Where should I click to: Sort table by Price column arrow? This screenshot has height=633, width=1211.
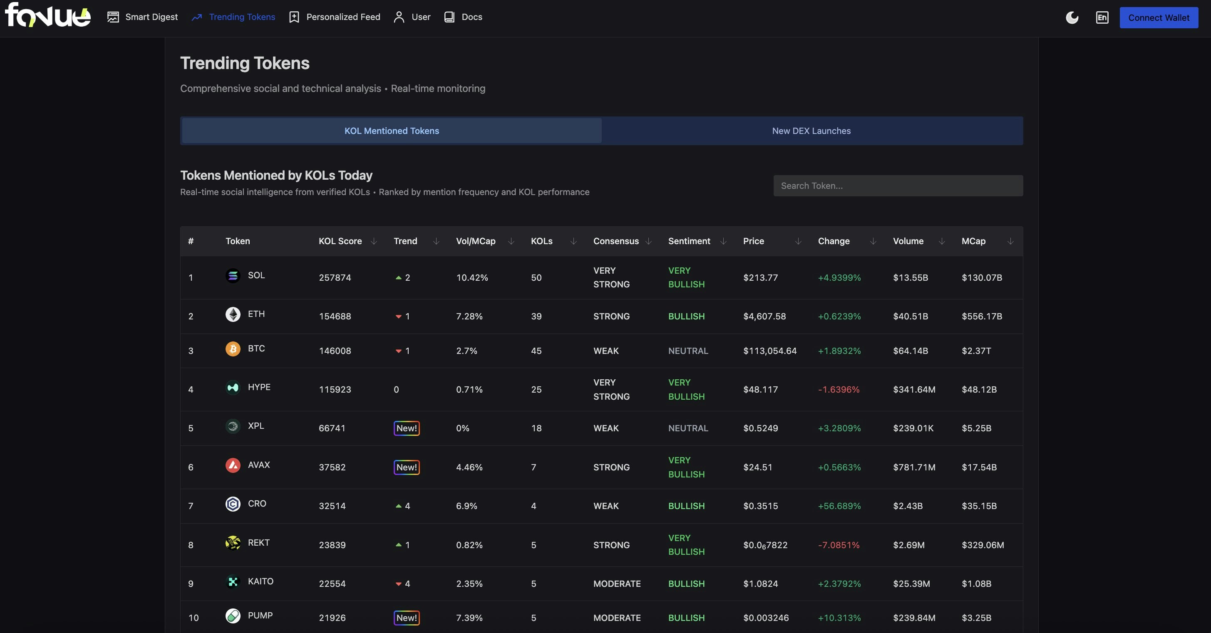coord(798,241)
